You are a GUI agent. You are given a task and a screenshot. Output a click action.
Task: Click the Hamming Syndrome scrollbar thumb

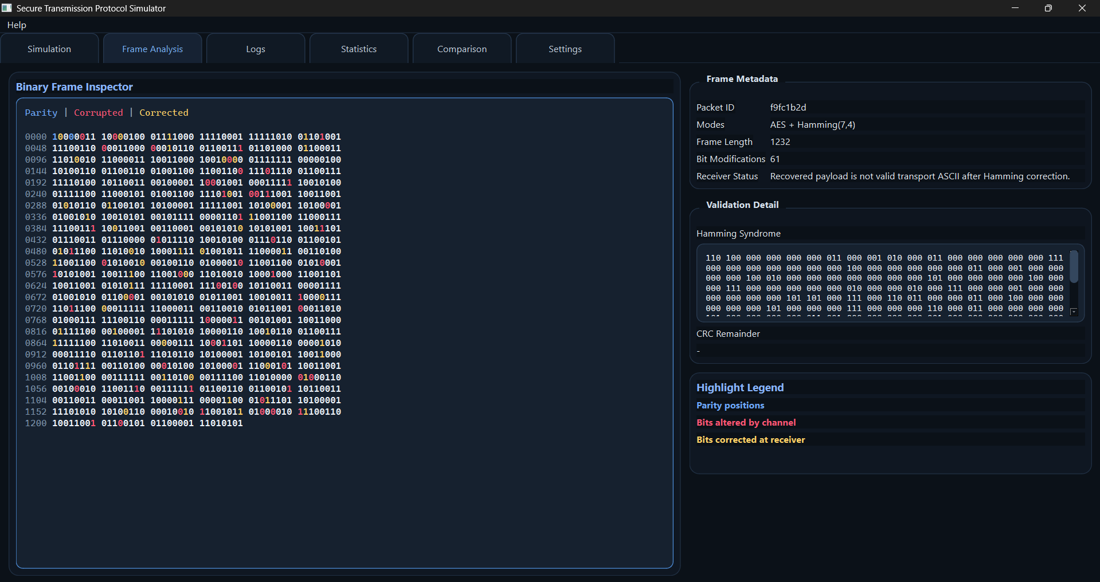pos(1074,266)
